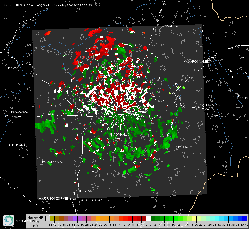The height and width of the screenshot is (229, 249).
Task: Pick the bright green swatch between 10 and 12
Action: [x=176, y=218]
